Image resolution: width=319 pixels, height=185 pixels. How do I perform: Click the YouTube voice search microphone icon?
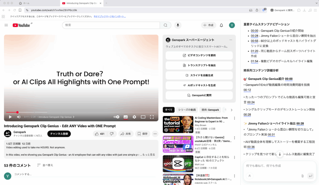pyautogui.click(x=178, y=25)
